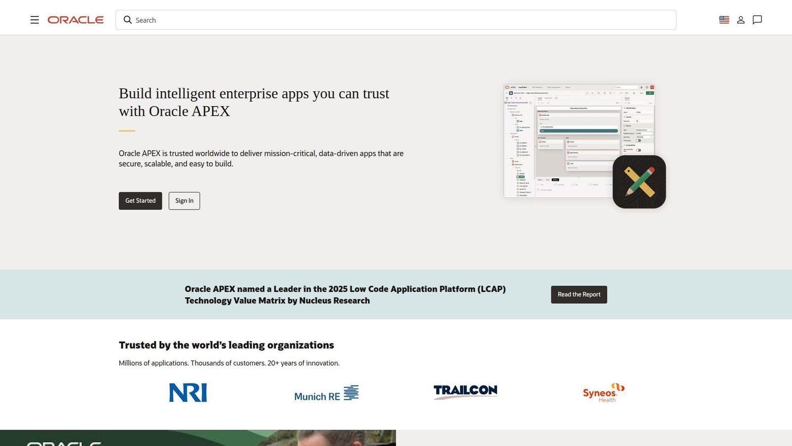Open the hamburger navigation menu

point(35,20)
